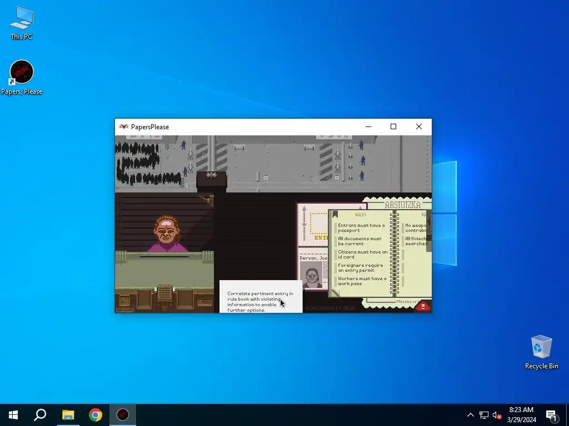Select the Papers, Please desktop shortcut
569x426 pixels.
pos(22,78)
